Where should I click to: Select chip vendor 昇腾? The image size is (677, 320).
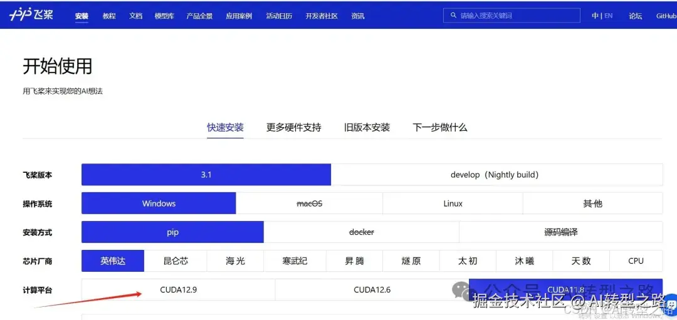(354, 261)
